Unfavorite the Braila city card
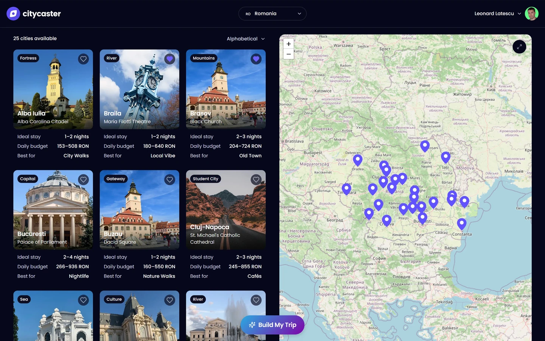545x341 pixels. point(170,59)
